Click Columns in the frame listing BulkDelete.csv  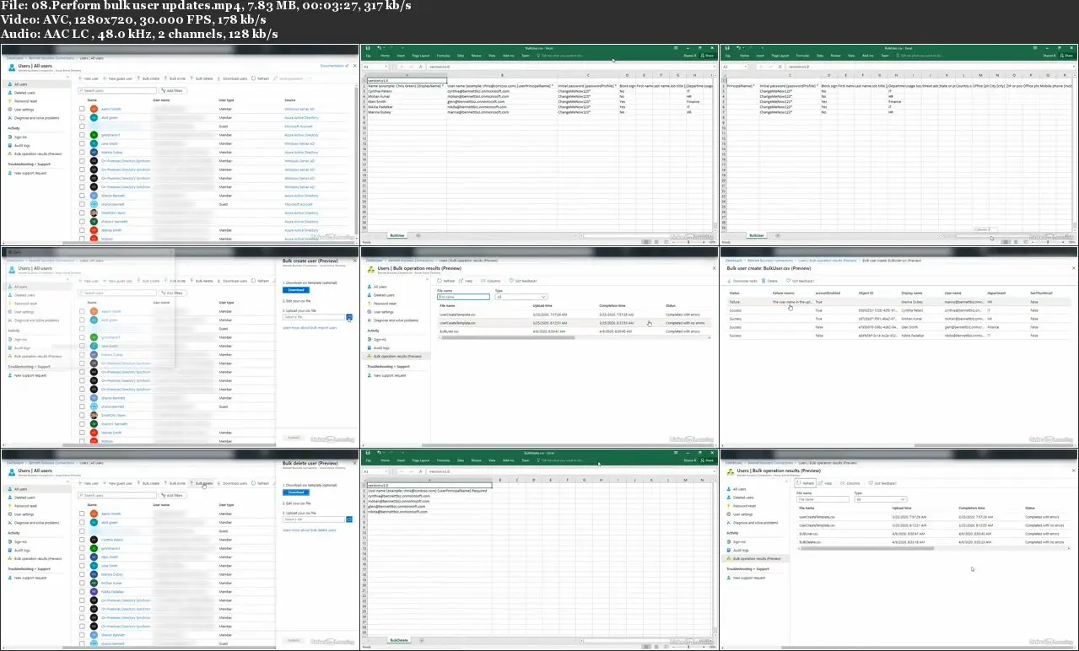pyautogui.click(x=850, y=483)
